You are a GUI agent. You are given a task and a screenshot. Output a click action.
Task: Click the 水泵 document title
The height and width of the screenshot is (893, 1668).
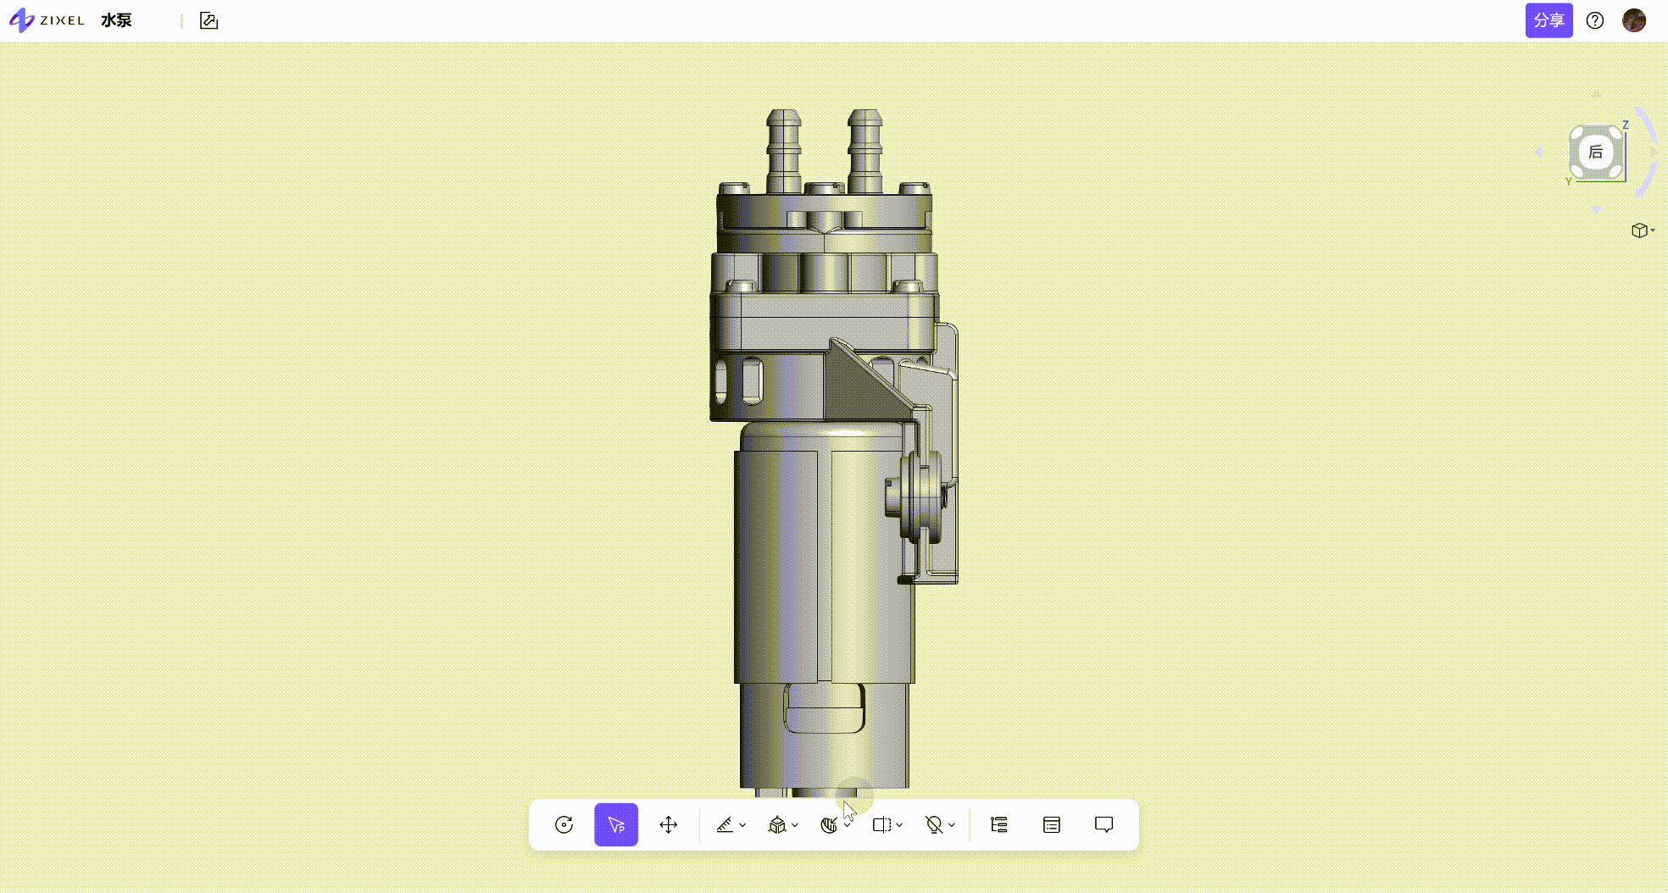click(116, 20)
